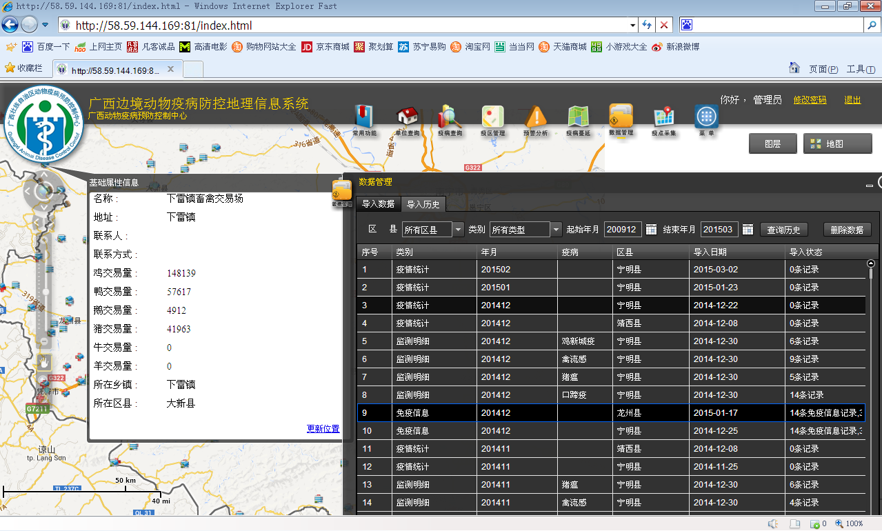
Task: Click the map zoom slider handle
Action: tap(46, 292)
